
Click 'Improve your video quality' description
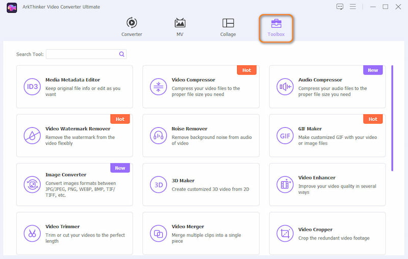pyautogui.click(x=337, y=189)
